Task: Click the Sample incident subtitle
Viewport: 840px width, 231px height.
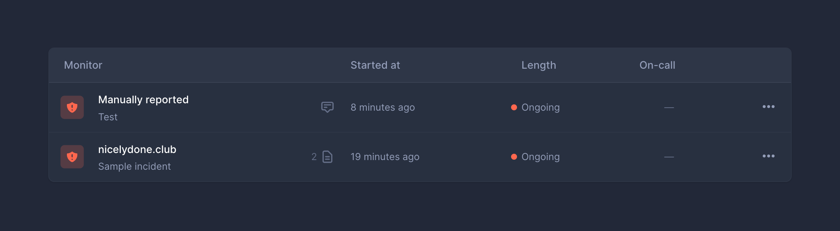Action: [x=135, y=166]
